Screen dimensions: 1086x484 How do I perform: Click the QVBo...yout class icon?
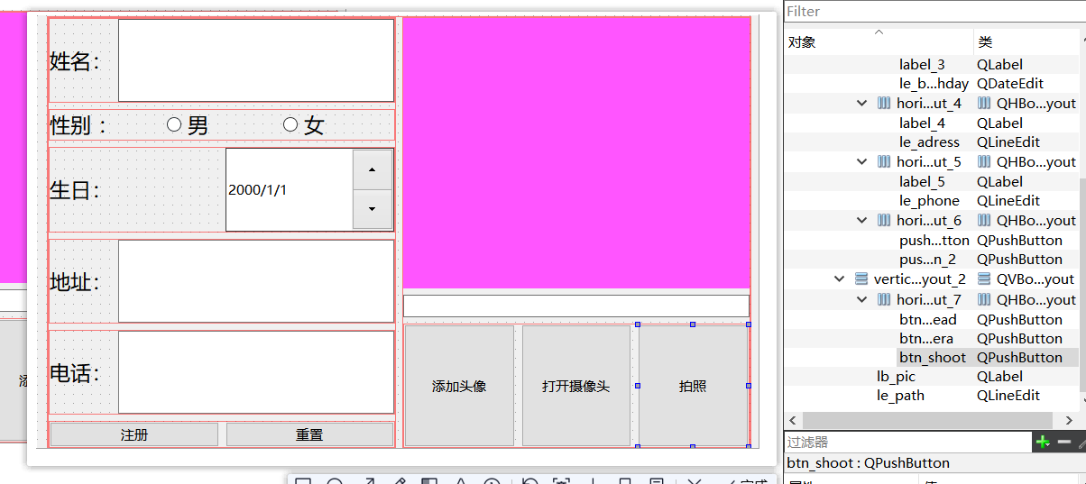tap(984, 279)
